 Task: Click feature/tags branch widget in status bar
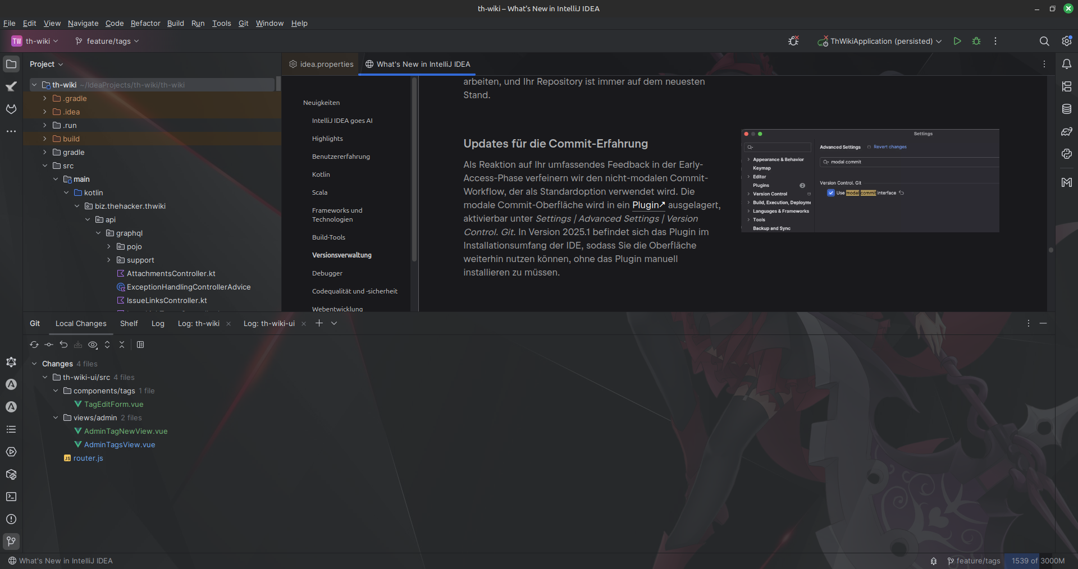974,561
